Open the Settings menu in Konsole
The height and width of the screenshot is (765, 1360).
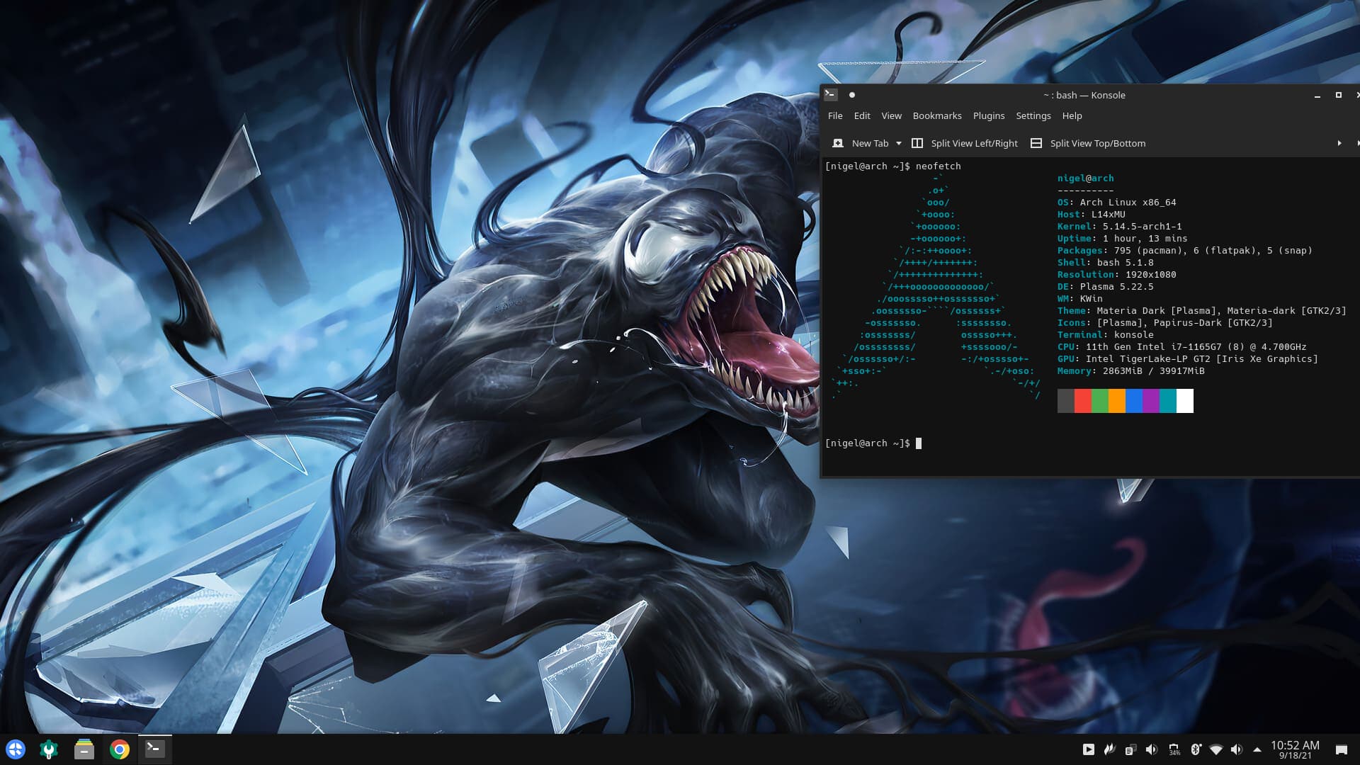tap(1033, 115)
